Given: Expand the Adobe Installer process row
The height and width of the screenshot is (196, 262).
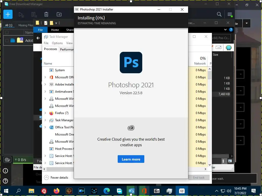Looking at the screenshot, I should pyautogui.click(x=45, y=84).
